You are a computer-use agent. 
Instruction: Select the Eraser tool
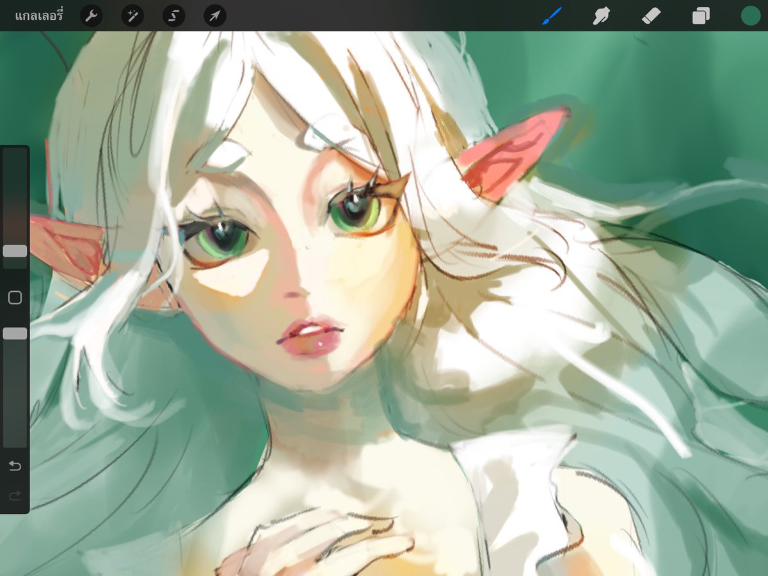650,16
